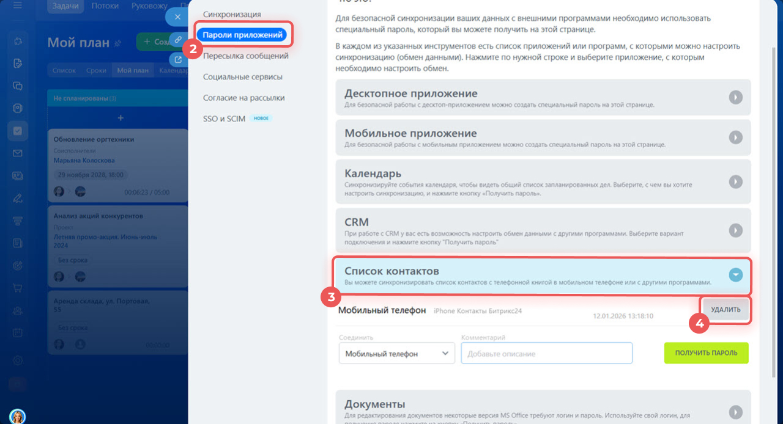Select Пересылка сообщений menu item
The height and width of the screenshot is (424, 783).
click(x=245, y=56)
